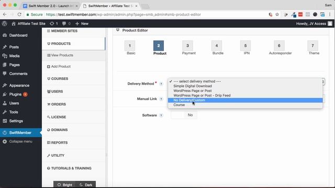The image size is (335, 188).
Task: Click the browser back arrow
Action: [x=5, y=15]
